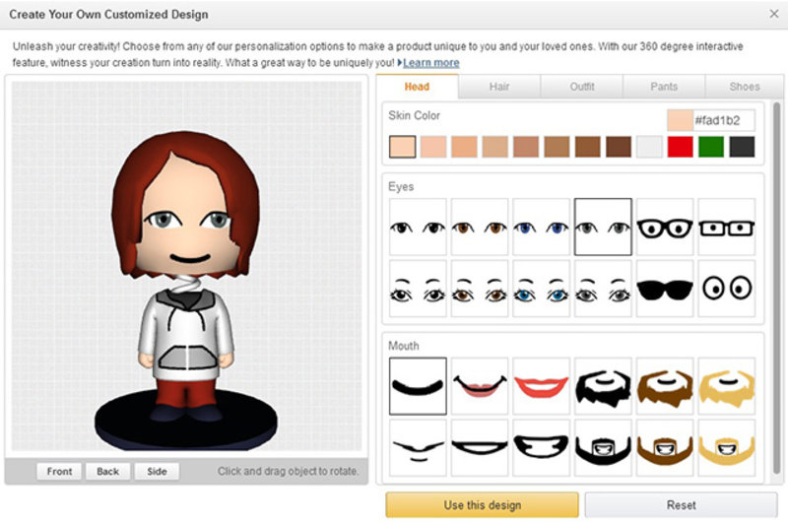Select the black bushy beard mouth
Viewport: 788px width, 525px height.
603,386
